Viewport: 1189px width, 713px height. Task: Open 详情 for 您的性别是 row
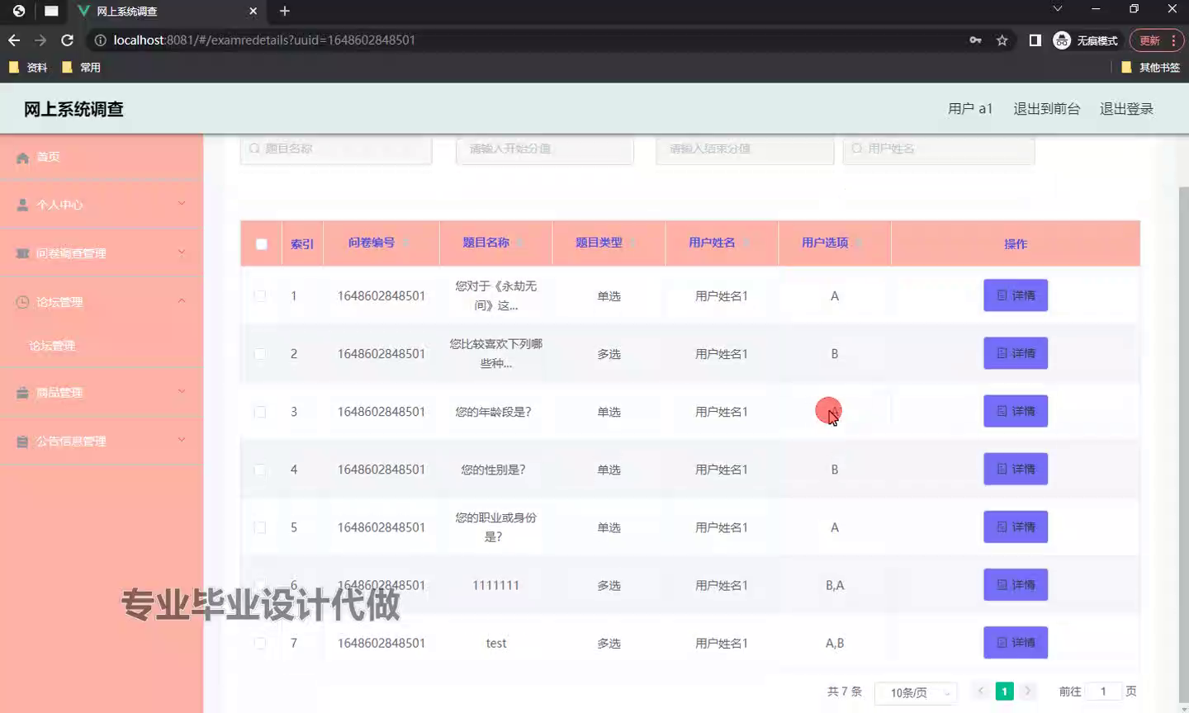(x=1016, y=469)
